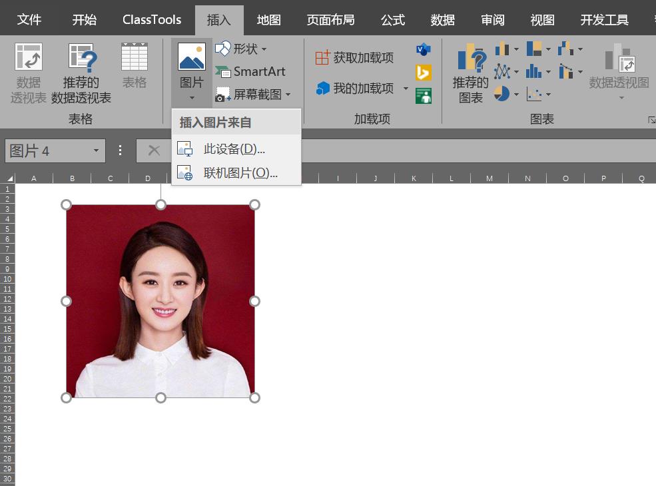Open column chart dropdown arrow
This screenshot has width=656, height=486.
click(516, 49)
